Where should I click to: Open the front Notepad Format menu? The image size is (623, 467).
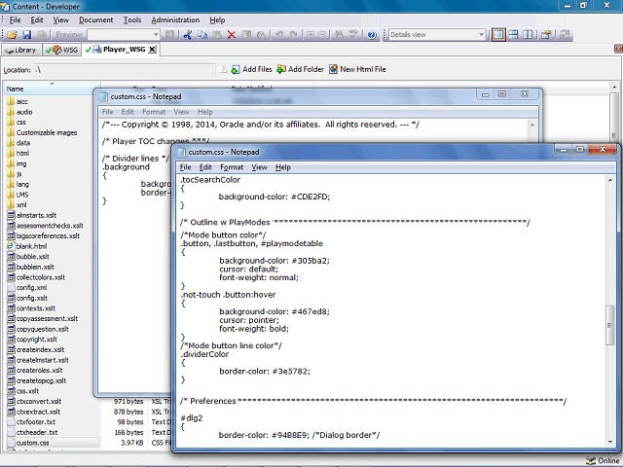point(232,167)
